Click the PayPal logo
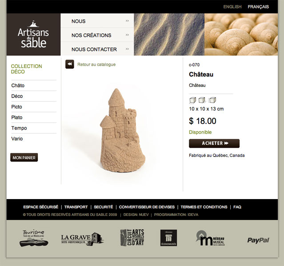284x266 pixels. coord(258,240)
